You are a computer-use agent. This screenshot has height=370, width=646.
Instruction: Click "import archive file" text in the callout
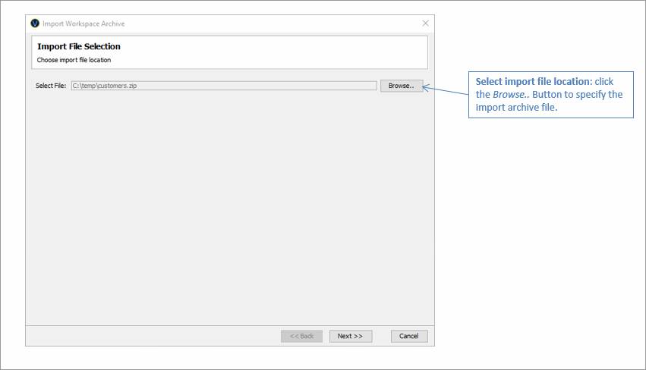[516, 108]
